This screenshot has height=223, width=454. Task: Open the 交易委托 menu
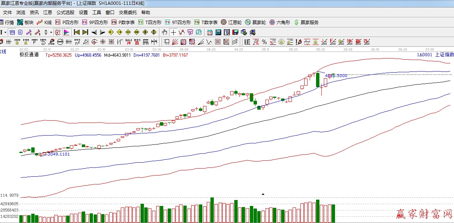click(x=128, y=12)
